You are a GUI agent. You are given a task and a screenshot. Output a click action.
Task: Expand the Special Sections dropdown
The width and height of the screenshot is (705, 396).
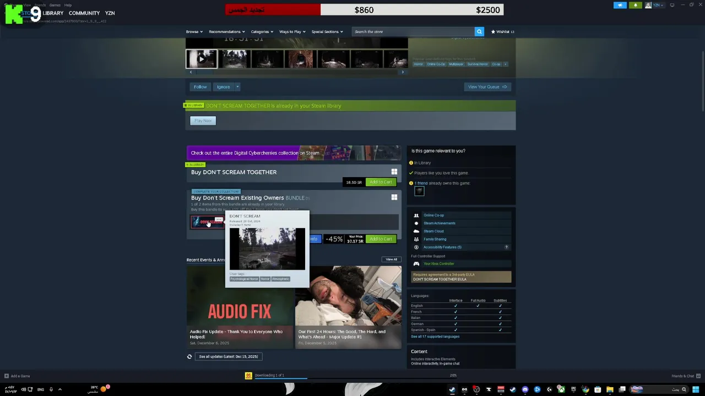(327, 31)
